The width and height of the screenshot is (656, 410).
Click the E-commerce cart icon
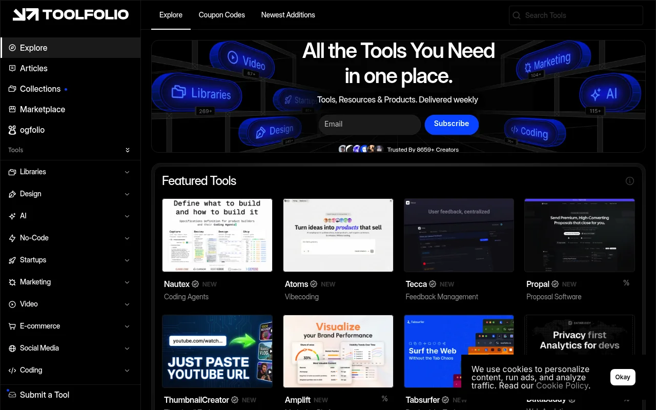click(12, 326)
